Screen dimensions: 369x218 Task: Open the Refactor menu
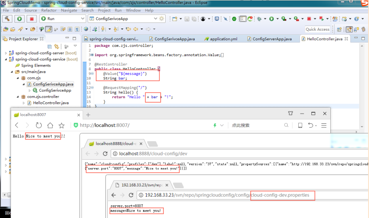(49, 11)
